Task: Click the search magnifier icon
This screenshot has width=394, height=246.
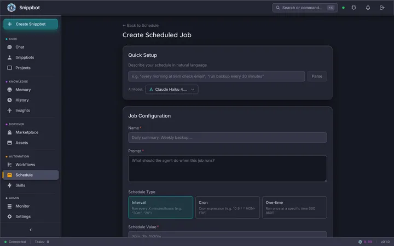Action: tap(277, 8)
